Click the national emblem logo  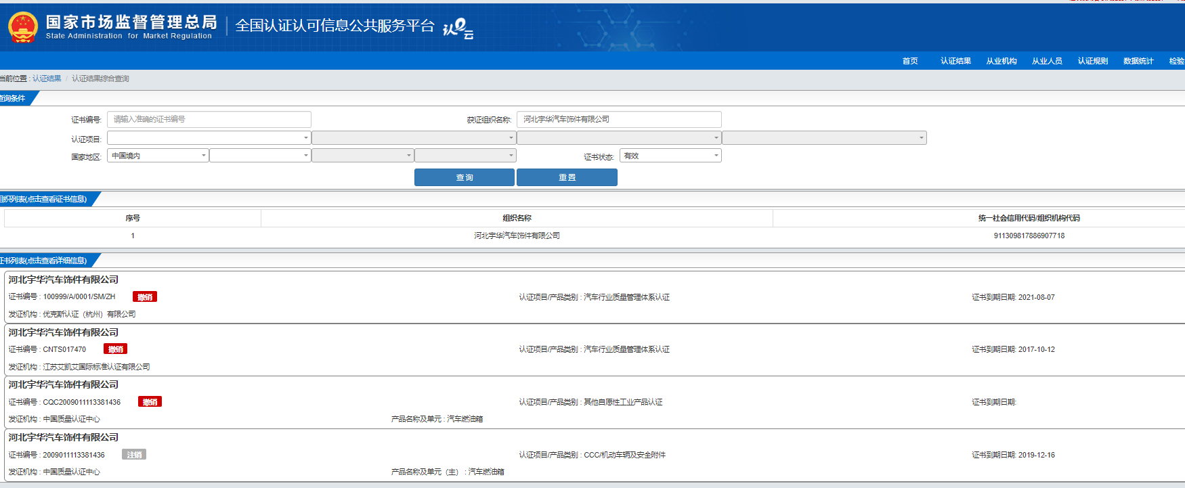[23, 27]
